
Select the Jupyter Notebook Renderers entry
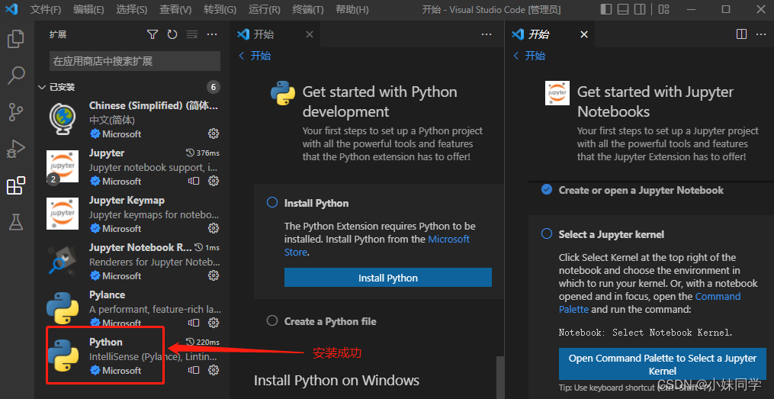point(131,261)
